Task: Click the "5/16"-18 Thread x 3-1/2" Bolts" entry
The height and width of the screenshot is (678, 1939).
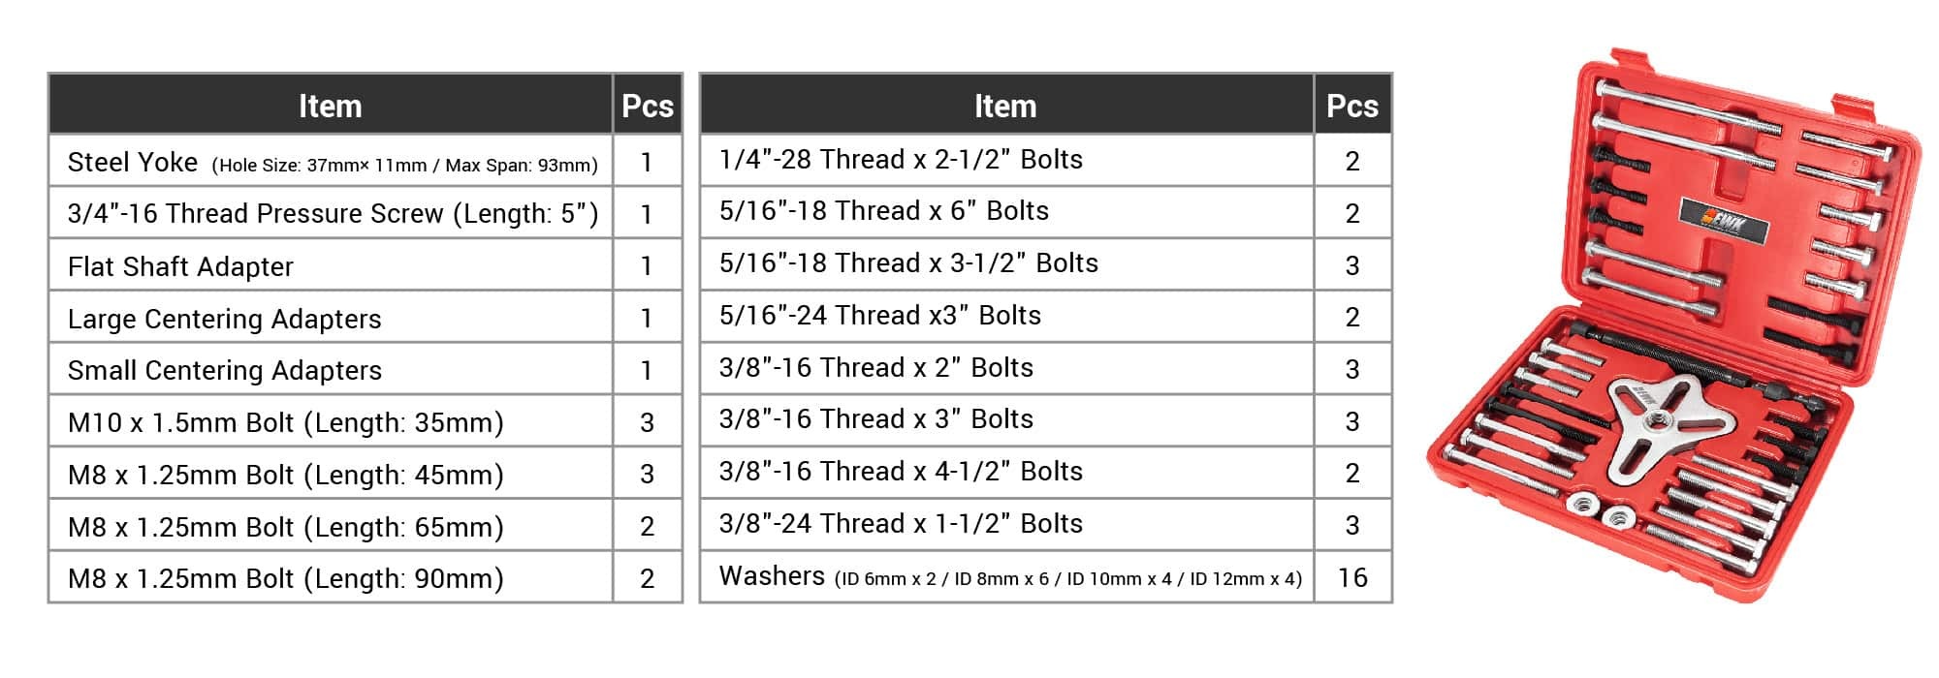Action: (x=907, y=263)
